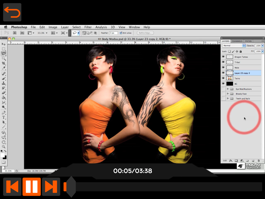Viewport: 265px width, 199px height.
Task: Select the Twins layer thumbnail
Action: (x=229, y=78)
